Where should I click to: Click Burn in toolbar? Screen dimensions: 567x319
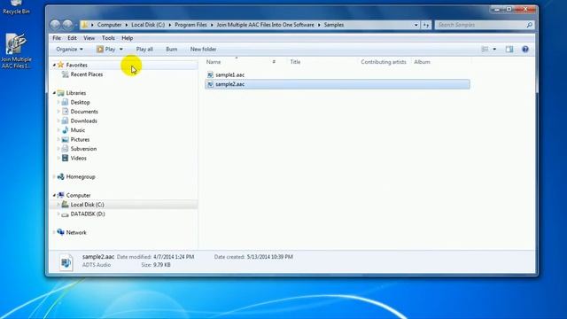pyautogui.click(x=171, y=50)
